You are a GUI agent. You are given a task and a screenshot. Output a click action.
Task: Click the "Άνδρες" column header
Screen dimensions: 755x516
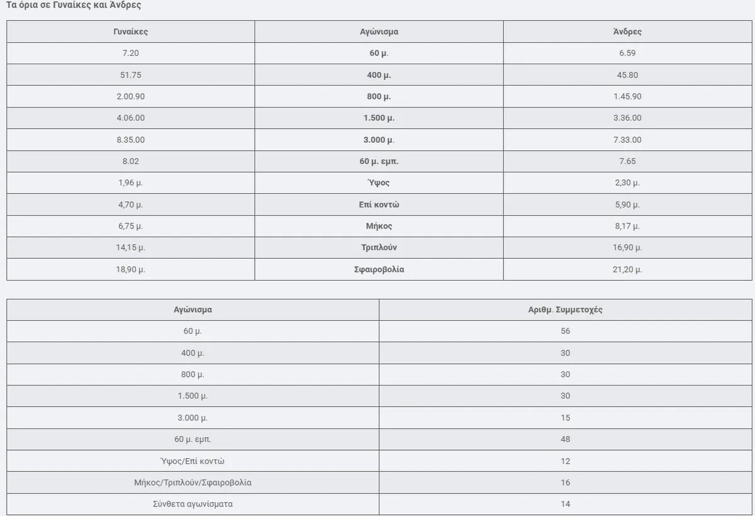[627, 31]
